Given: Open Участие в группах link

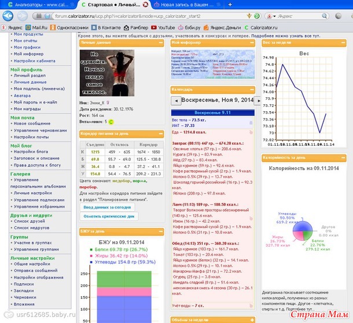Looking at the screenshot, I should point(33,243).
